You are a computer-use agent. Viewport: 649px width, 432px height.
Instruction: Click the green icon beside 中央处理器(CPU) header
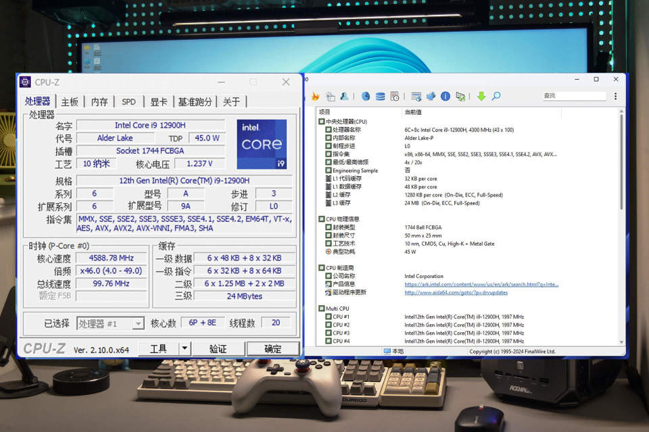tap(322, 122)
